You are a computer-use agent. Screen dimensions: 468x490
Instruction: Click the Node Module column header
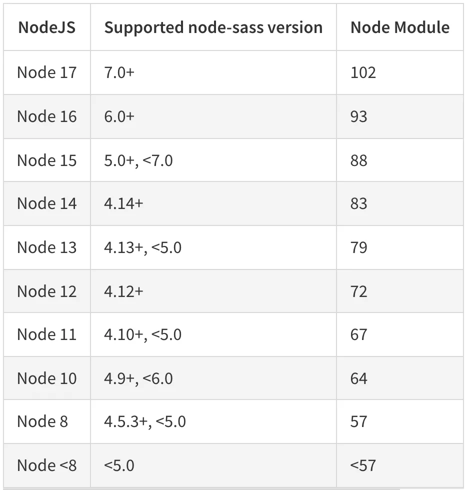(x=399, y=27)
